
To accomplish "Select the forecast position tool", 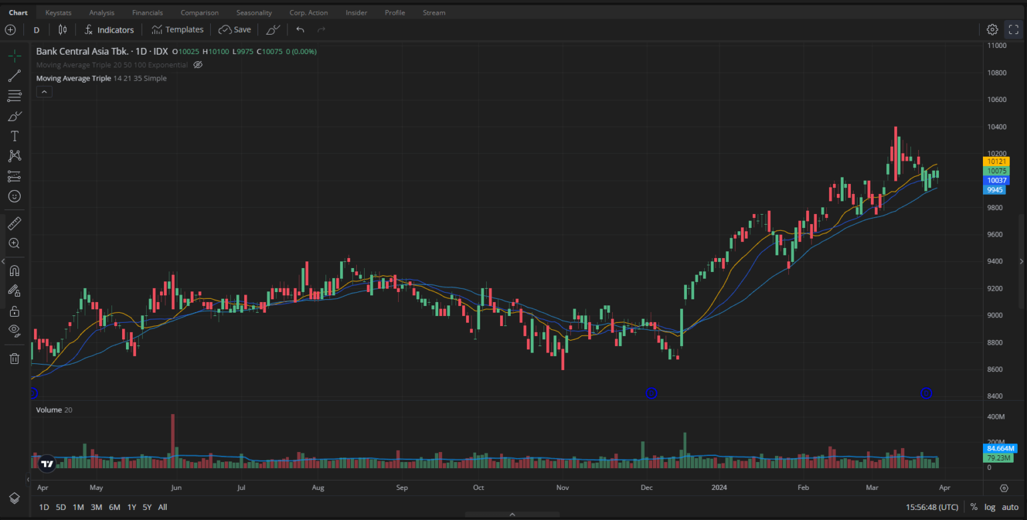I will pos(14,176).
